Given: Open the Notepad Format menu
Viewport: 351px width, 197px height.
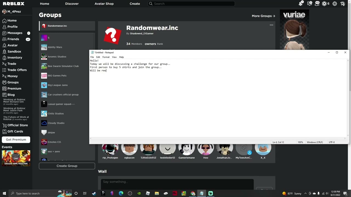Looking at the screenshot, I should [106, 57].
